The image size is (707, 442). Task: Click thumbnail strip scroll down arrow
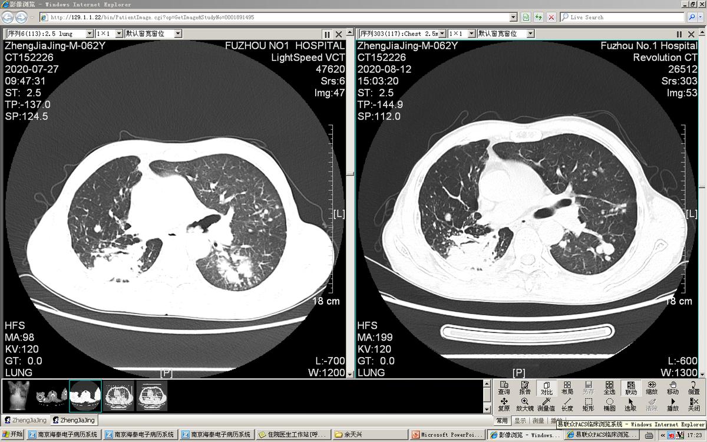point(487,408)
